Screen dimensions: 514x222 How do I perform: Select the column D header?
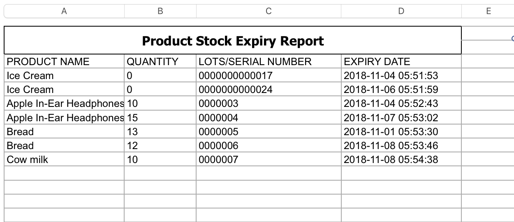coord(401,11)
